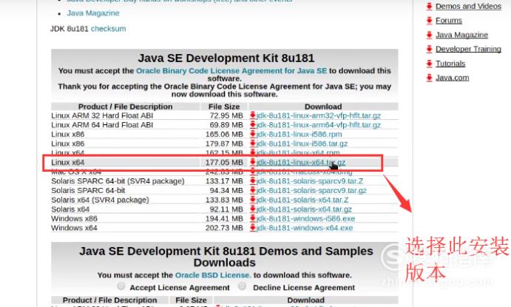The width and height of the screenshot is (511, 307).
Task: Click download icon beside jdk-8u181-linux-x64.tar.gz
Action: (x=253, y=162)
